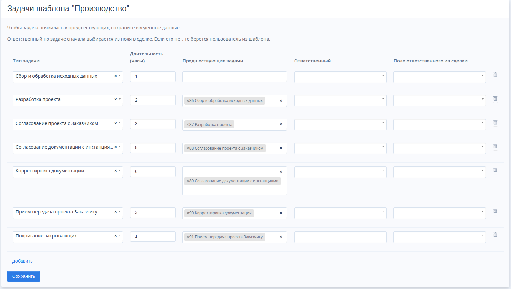Clear all predecessors in 'Прием-передача проекта Заказчику' row

[281, 213]
